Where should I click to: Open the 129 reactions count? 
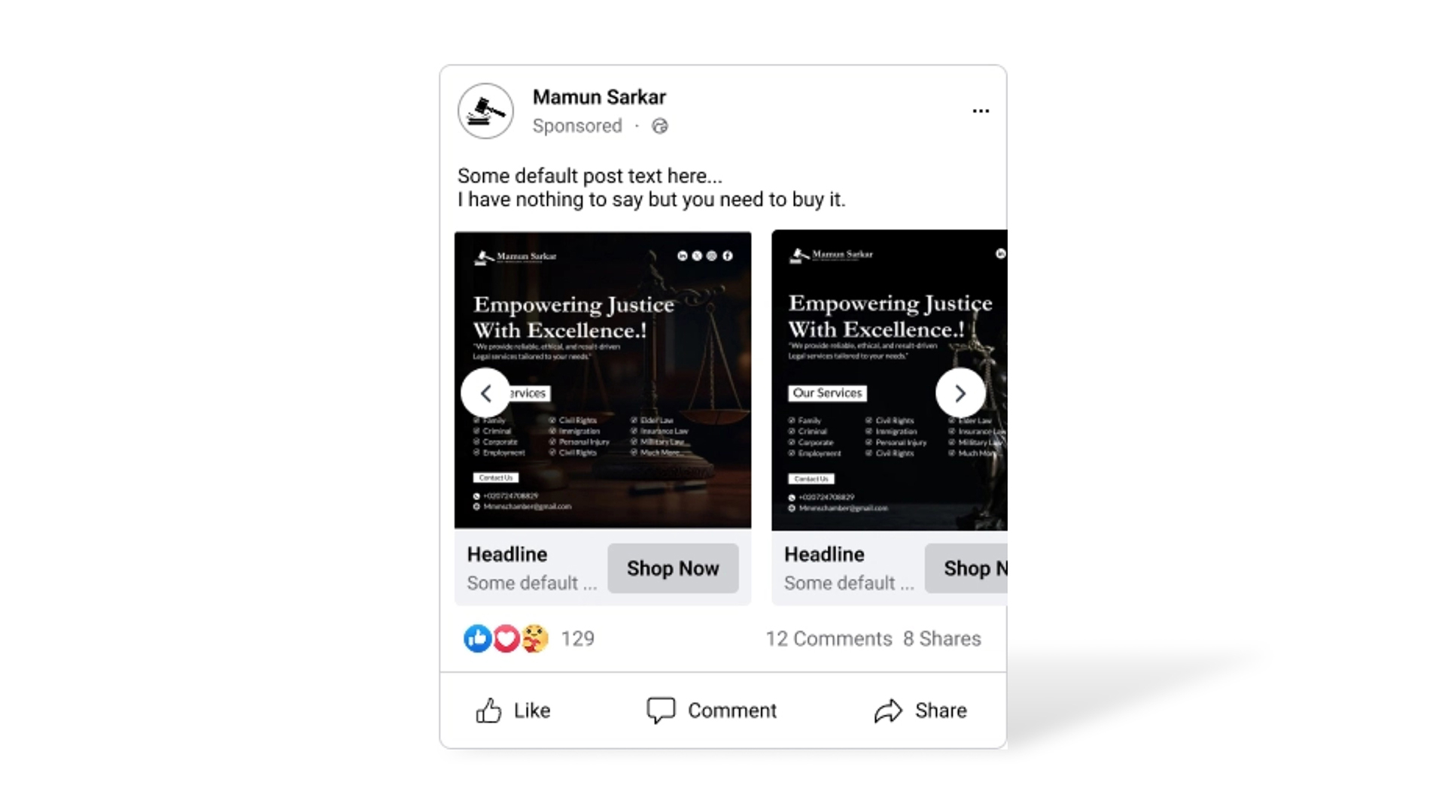point(578,639)
